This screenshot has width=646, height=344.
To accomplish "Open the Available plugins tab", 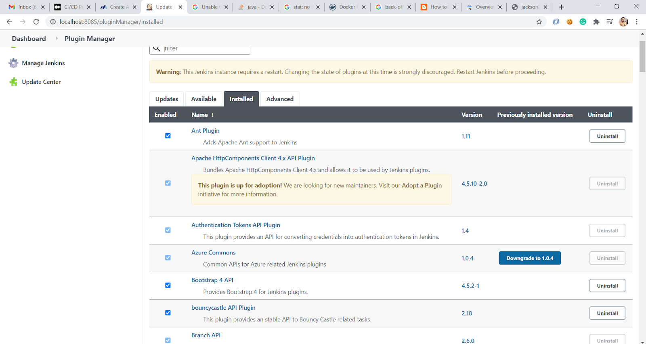I will point(203,99).
